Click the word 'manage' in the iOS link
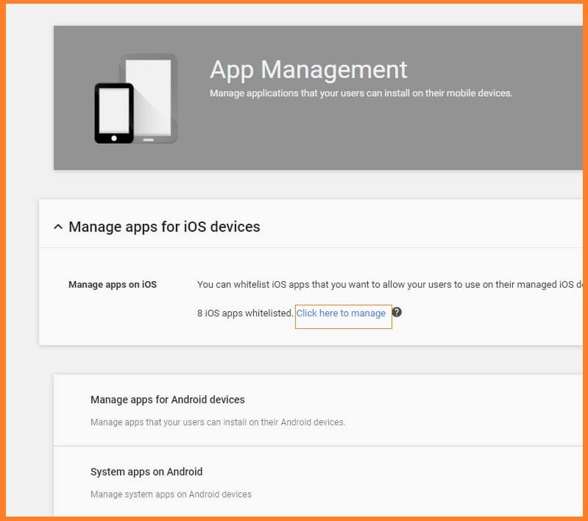 [x=368, y=313]
